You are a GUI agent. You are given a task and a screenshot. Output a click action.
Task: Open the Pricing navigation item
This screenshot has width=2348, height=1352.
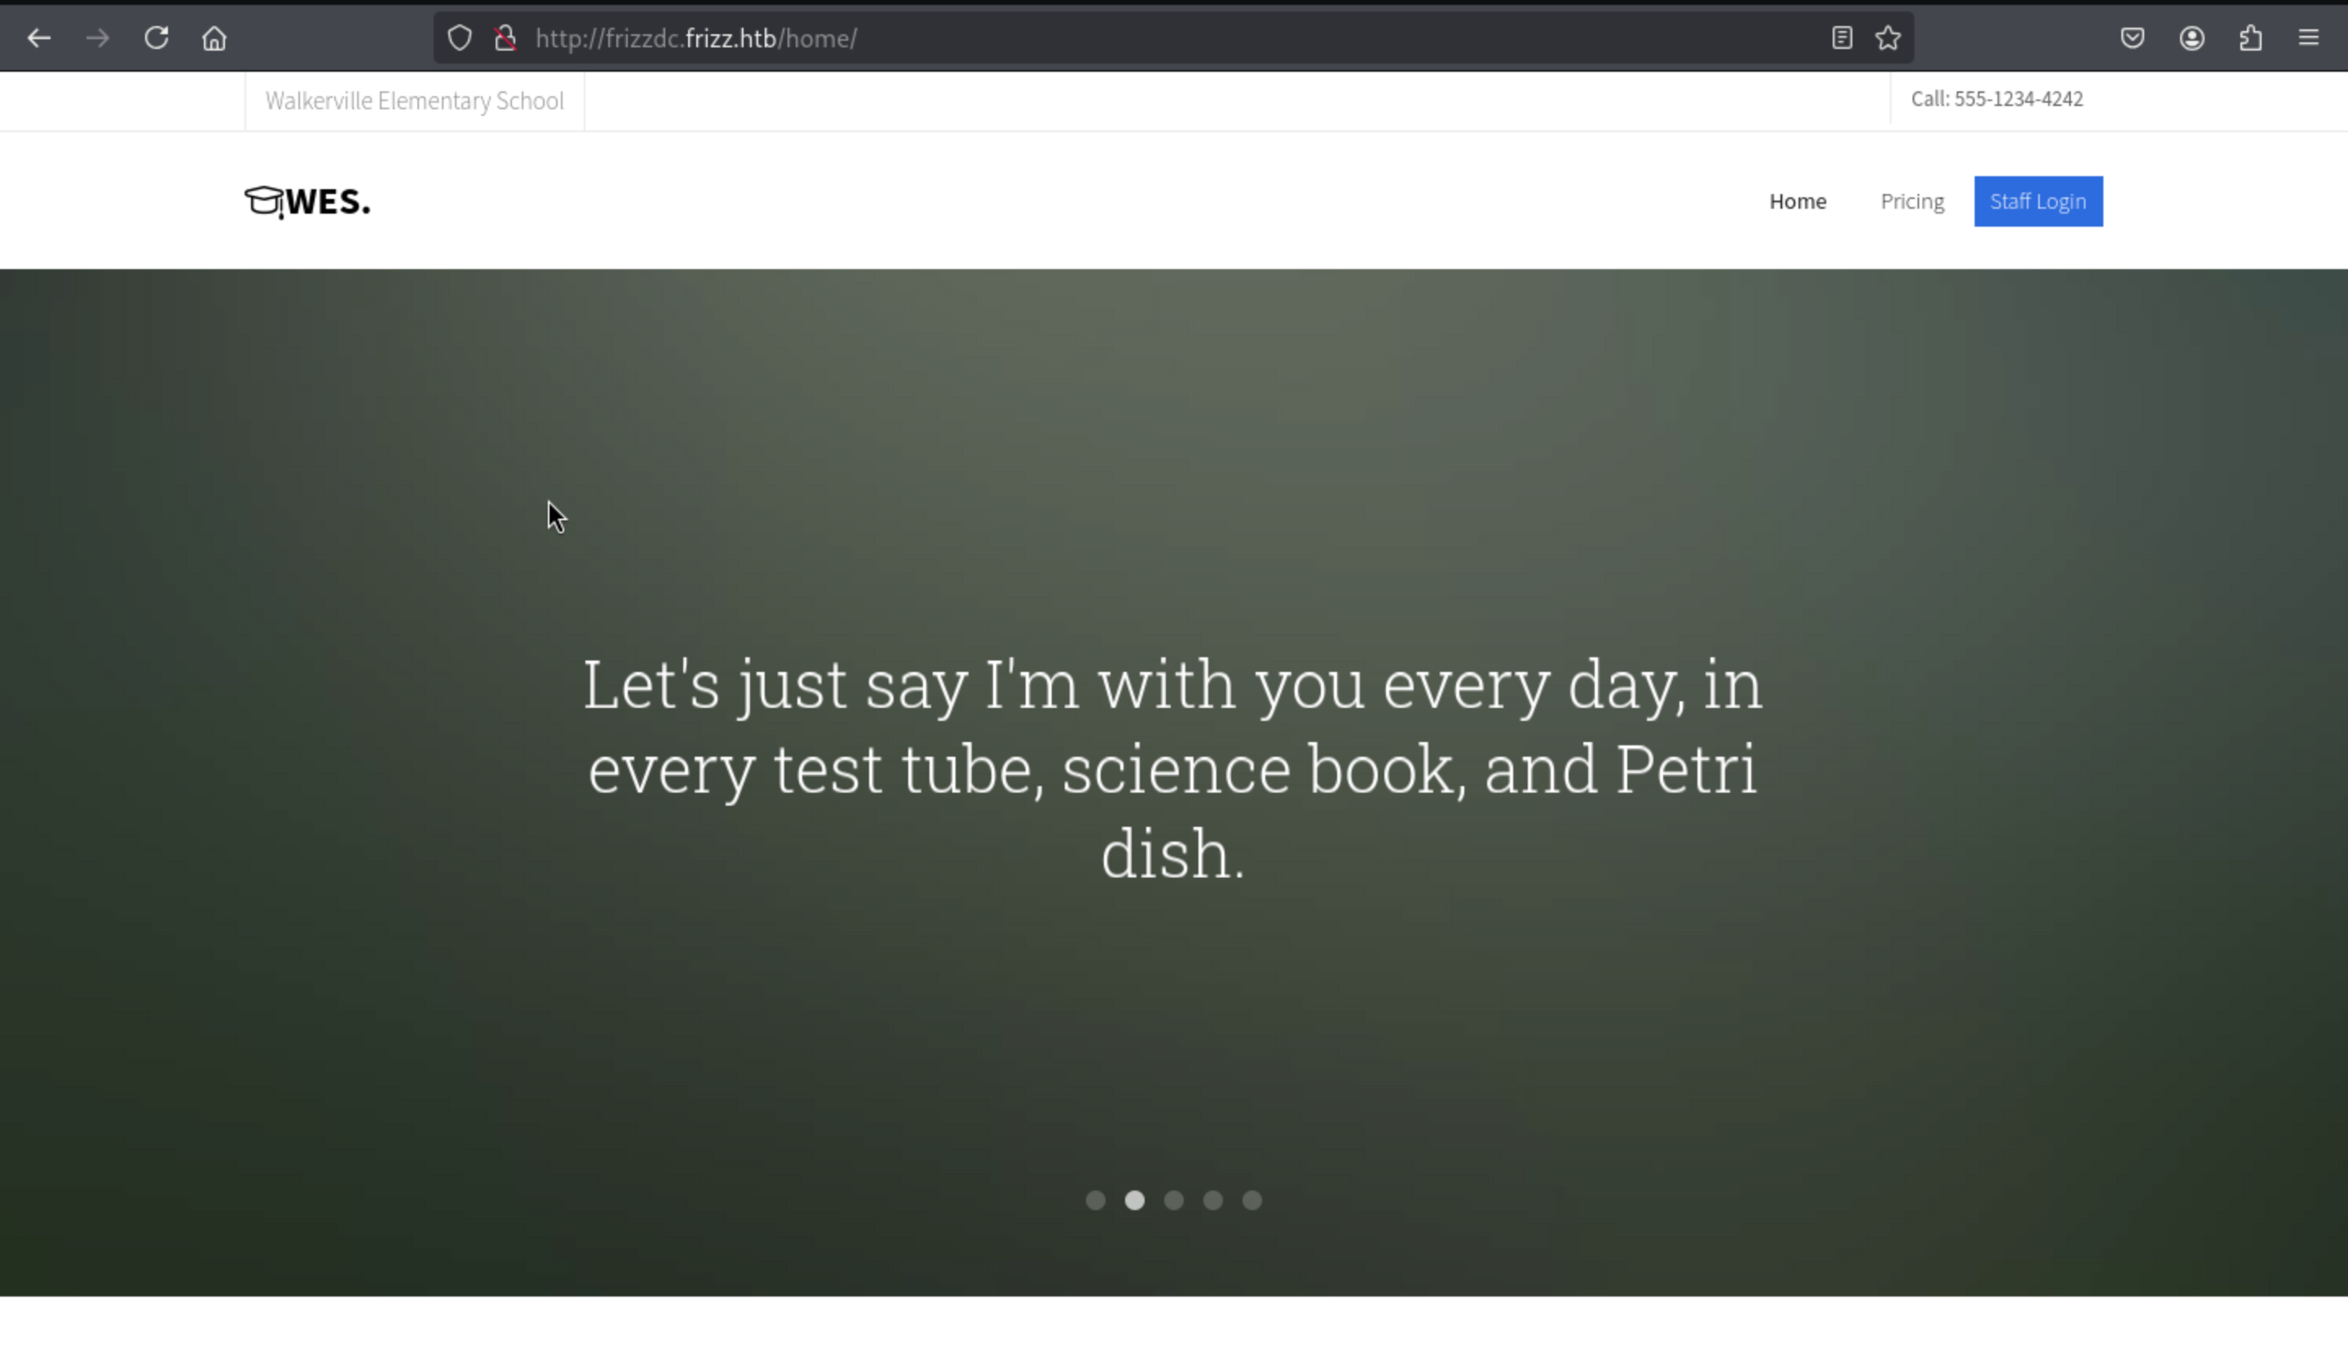tap(1912, 201)
